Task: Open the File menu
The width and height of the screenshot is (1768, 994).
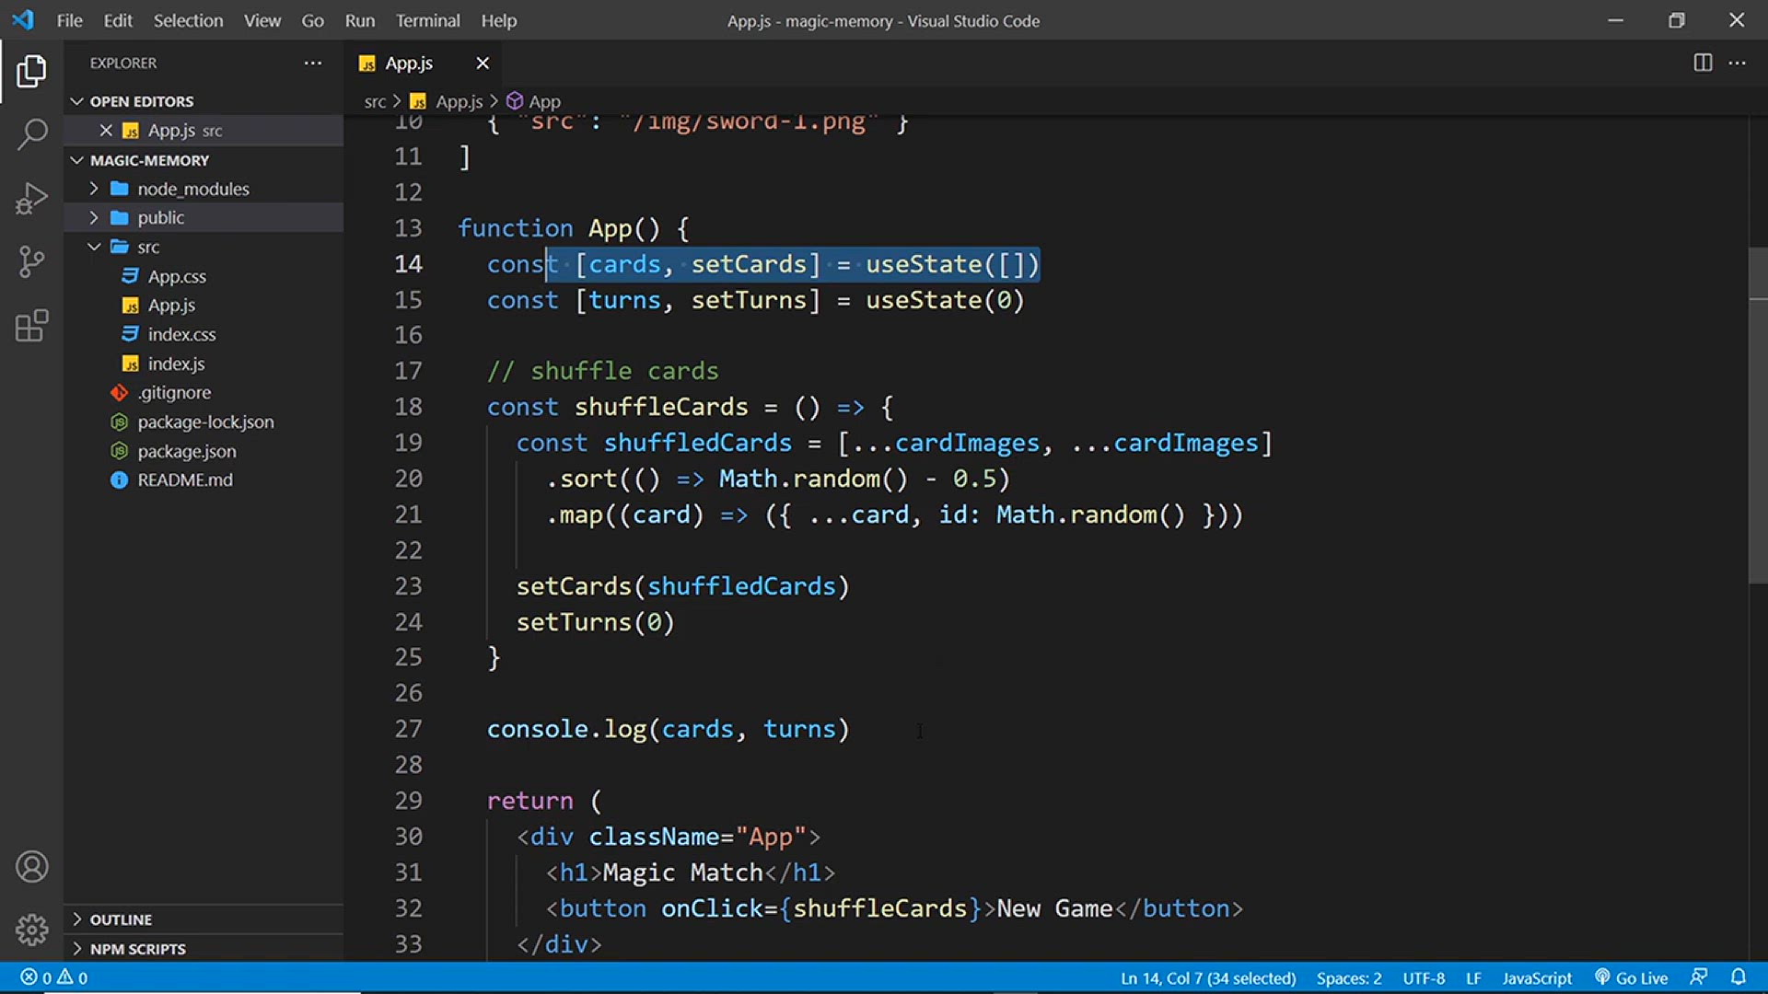Action: click(x=69, y=20)
